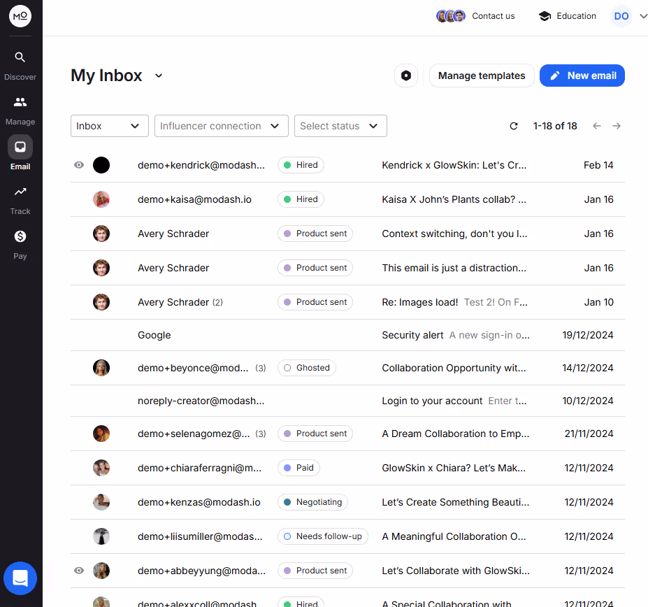This screenshot has height=607, width=648.
Task: Click sender 'Avery Schrader (2)'
Action: pyautogui.click(x=180, y=302)
